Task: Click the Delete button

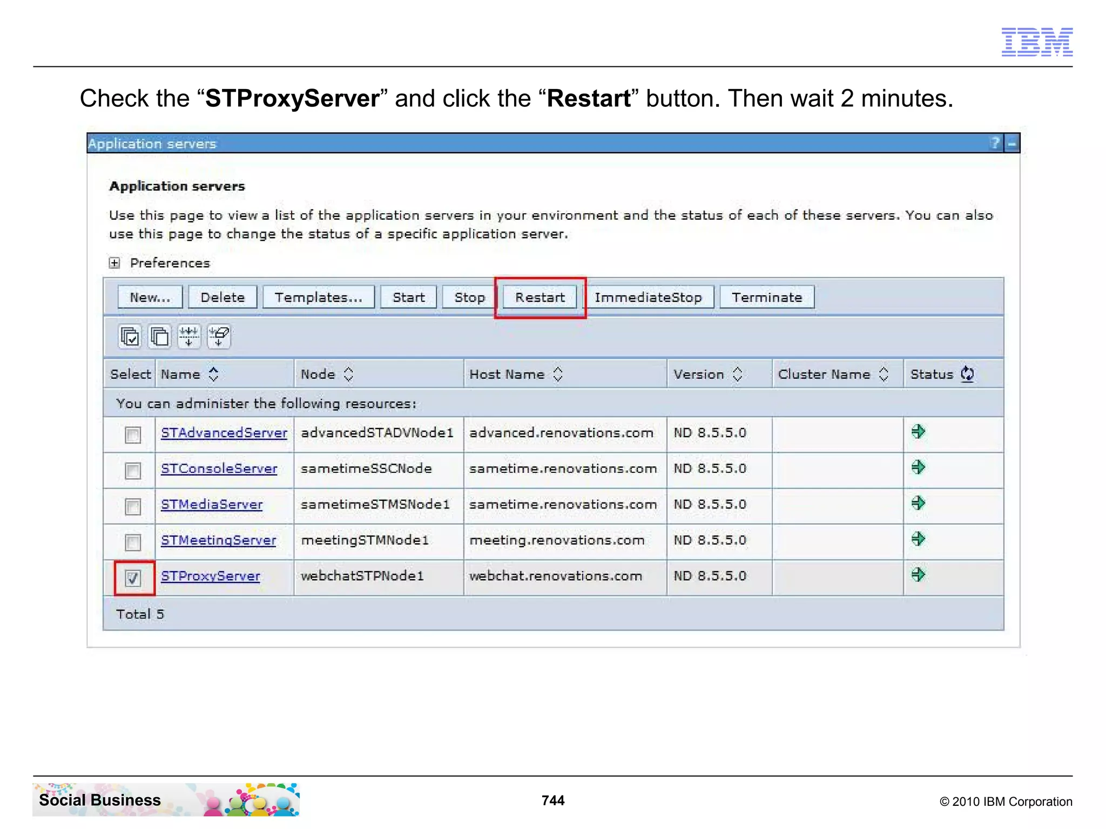Action: point(222,297)
